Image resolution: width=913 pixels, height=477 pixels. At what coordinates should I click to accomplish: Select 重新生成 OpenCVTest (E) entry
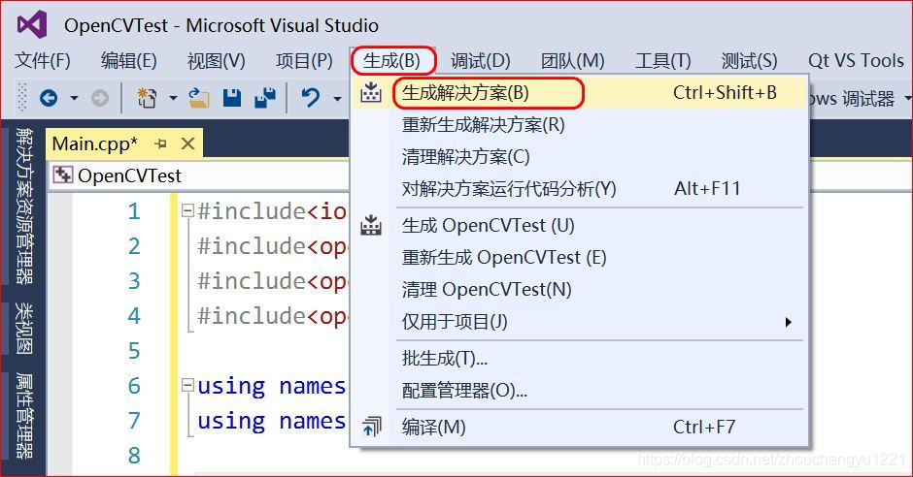click(x=579, y=257)
